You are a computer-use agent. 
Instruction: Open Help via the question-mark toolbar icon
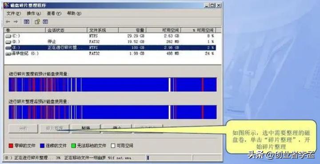[x=37, y=22]
